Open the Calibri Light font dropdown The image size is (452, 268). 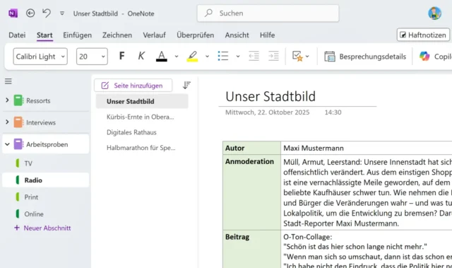[40, 57]
